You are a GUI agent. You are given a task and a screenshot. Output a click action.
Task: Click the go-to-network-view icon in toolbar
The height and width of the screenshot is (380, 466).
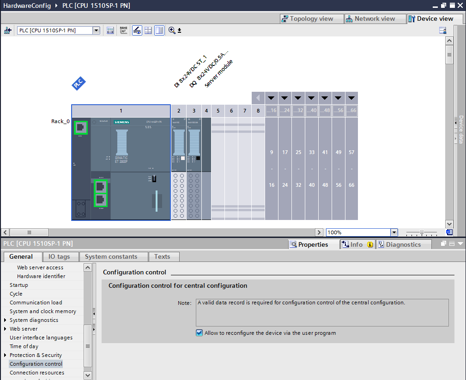click(8, 30)
